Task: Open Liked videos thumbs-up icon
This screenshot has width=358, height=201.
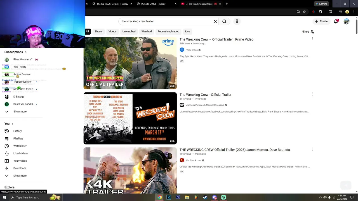Action: [7, 153]
